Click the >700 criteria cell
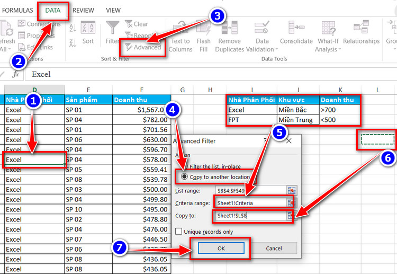397x274 pixels. (339, 110)
